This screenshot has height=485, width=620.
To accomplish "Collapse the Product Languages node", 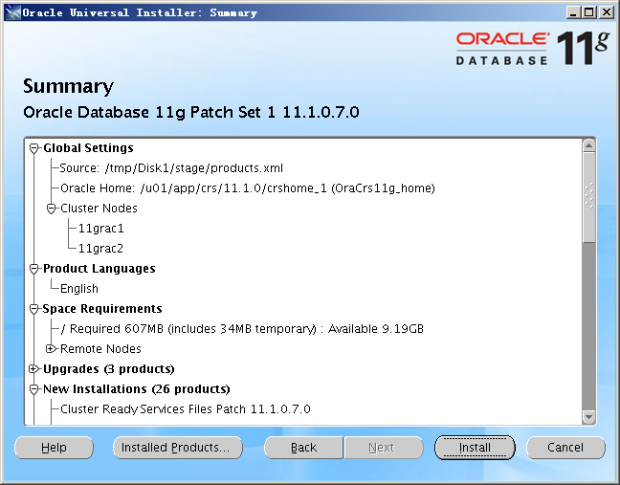I will [x=34, y=269].
